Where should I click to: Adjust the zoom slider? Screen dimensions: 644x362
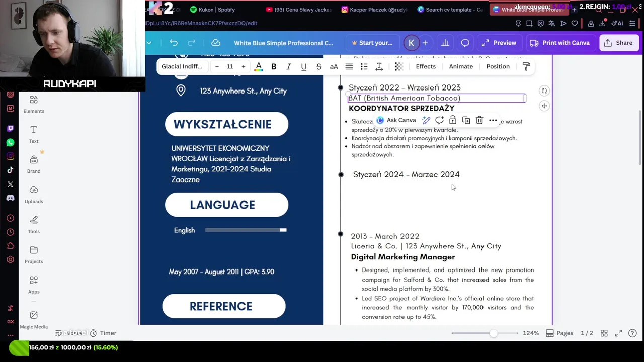(x=493, y=333)
